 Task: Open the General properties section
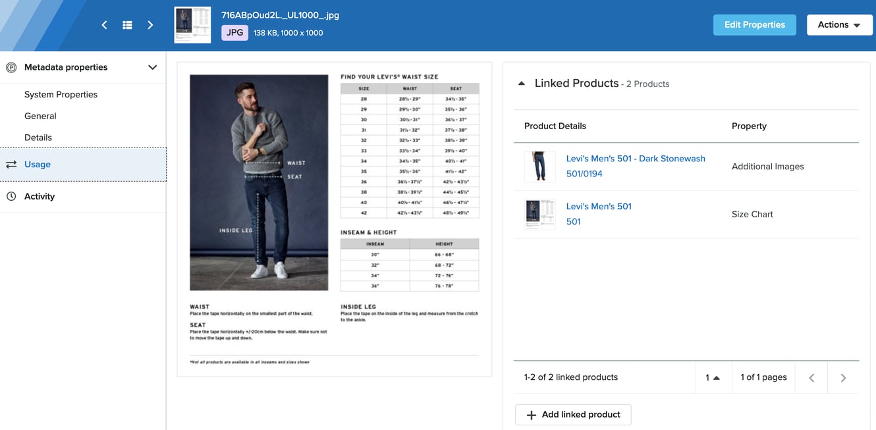[x=40, y=116]
